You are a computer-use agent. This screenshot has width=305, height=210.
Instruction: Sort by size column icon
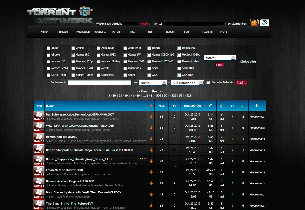[x=210, y=106]
